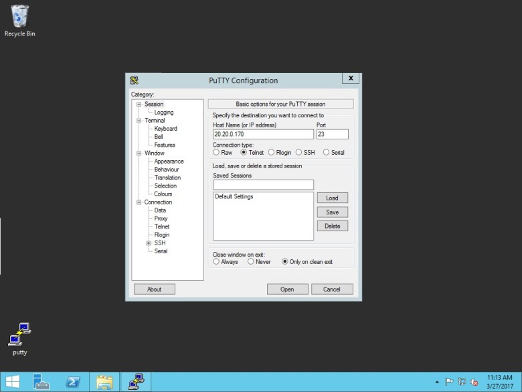Open File Explorer from the taskbar
This screenshot has height=392, width=522.
(104, 382)
